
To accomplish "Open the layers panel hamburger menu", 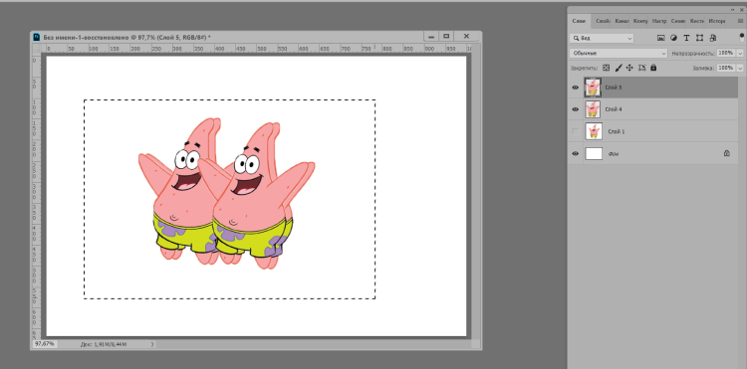I will [740, 21].
